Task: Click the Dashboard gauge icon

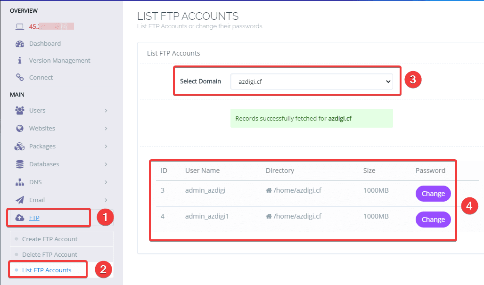Action: pyautogui.click(x=20, y=44)
